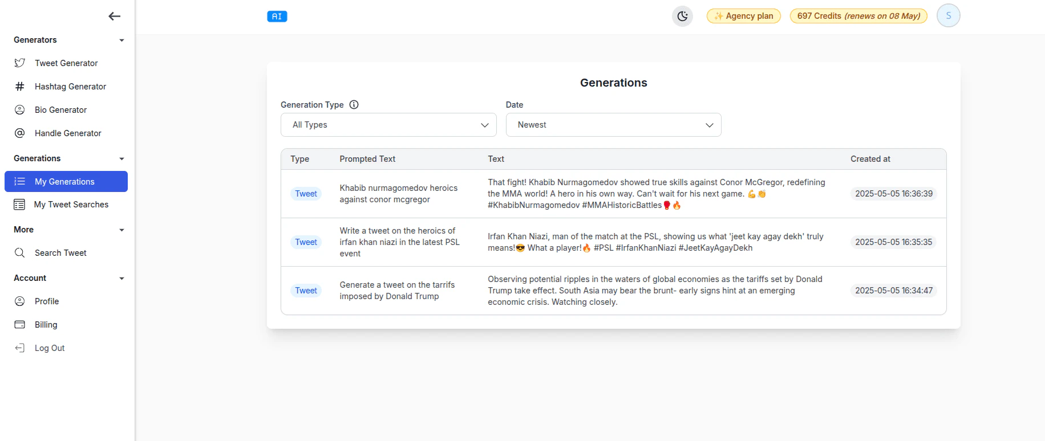Click prompt 'Khabib nurmagomedov heroics against conor mcgregor'
Image resolution: width=1045 pixels, height=441 pixels.
click(x=399, y=194)
